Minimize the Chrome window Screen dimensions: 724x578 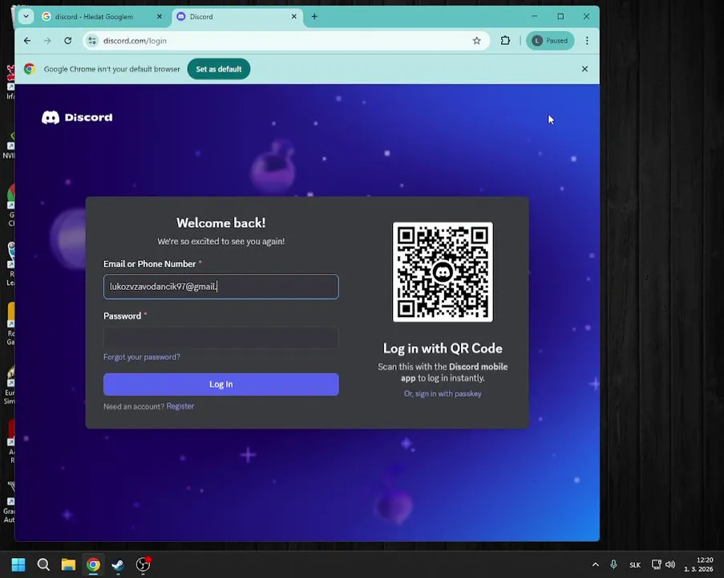tap(534, 16)
